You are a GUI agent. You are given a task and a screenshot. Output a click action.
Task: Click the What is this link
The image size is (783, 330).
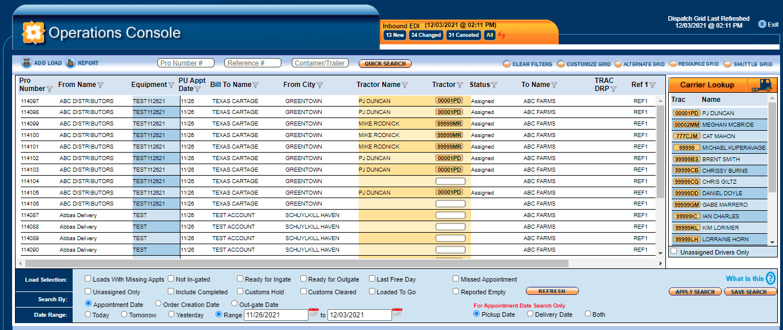pyautogui.click(x=744, y=279)
